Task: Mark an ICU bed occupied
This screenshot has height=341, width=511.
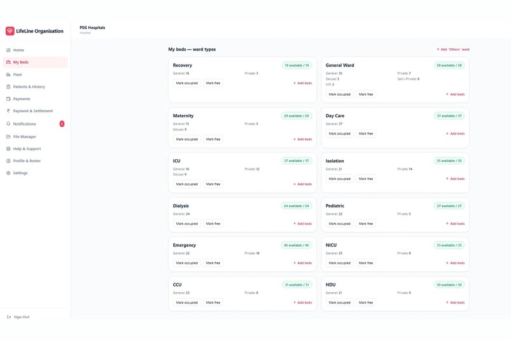Action: point(187,184)
